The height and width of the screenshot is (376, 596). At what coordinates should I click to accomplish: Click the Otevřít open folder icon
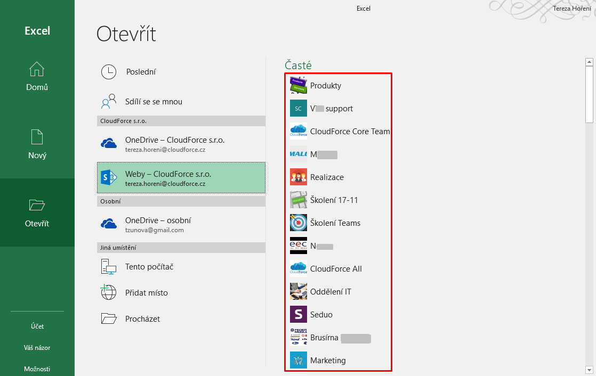coord(37,205)
